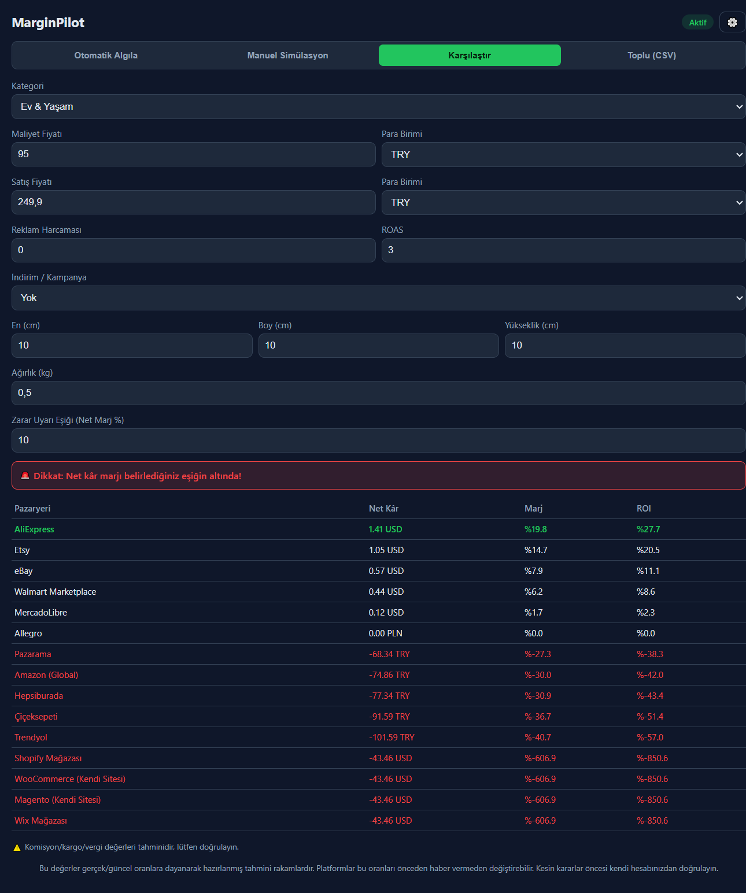Click the red siren warning icon
Screen dimensions: 746x893
(25, 476)
